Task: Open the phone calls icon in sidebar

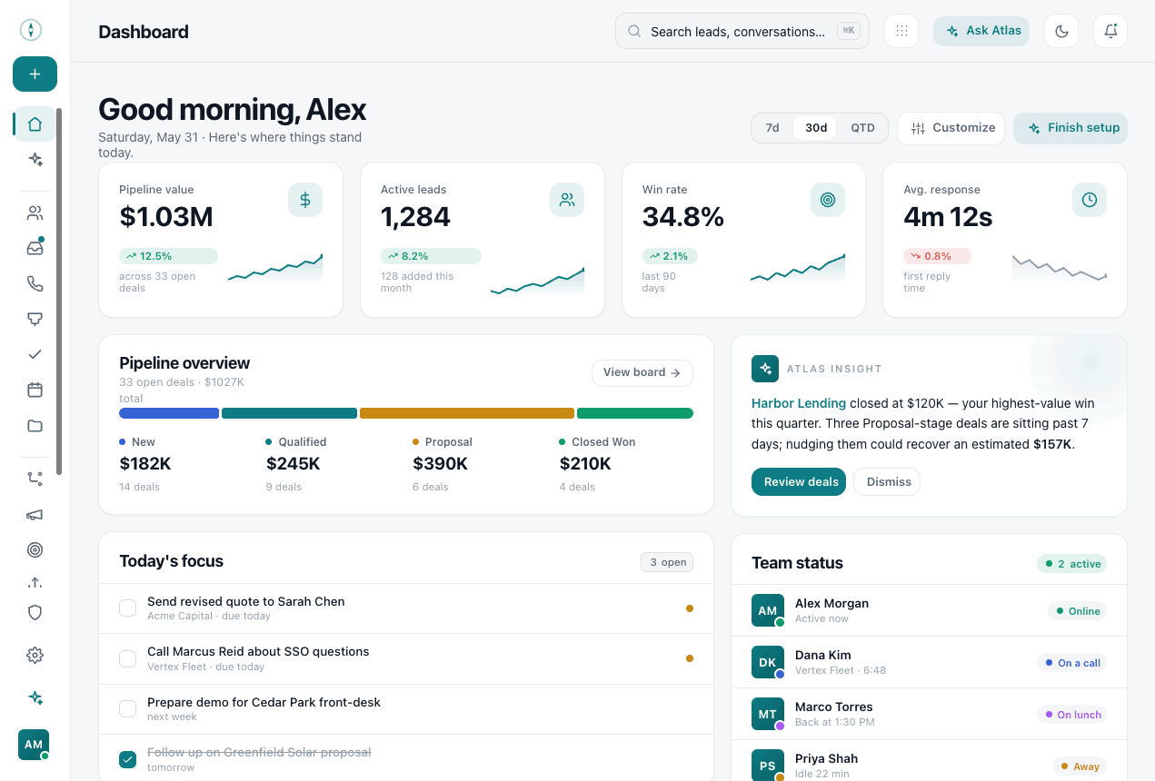Action: click(x=35, y=284)
